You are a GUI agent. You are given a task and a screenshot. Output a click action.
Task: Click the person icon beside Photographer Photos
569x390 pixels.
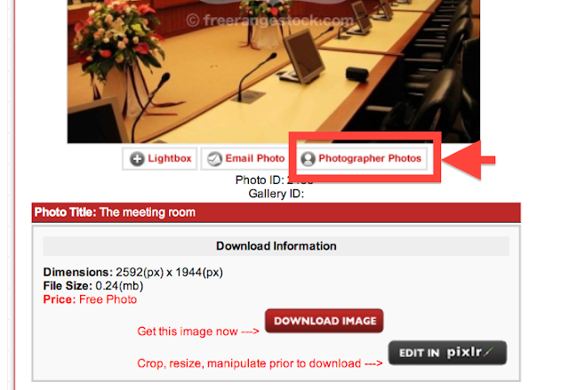[309, 159]
